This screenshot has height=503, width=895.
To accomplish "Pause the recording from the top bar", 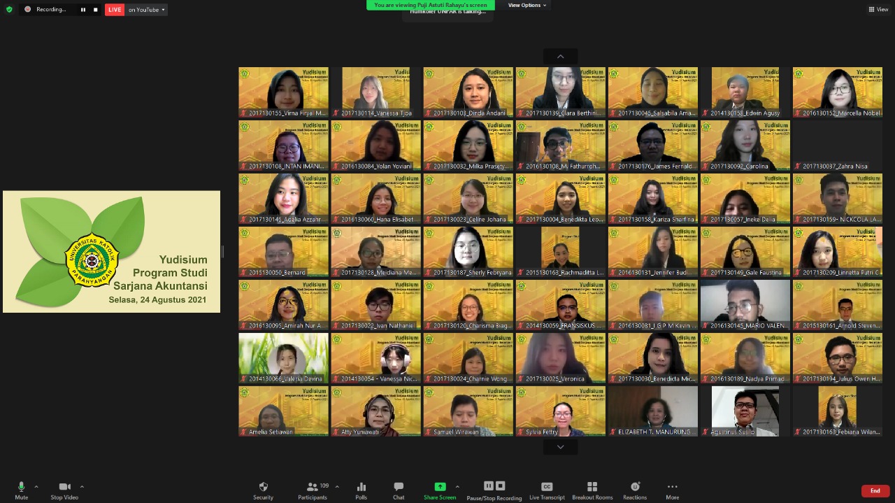I will tap(83, 10).
